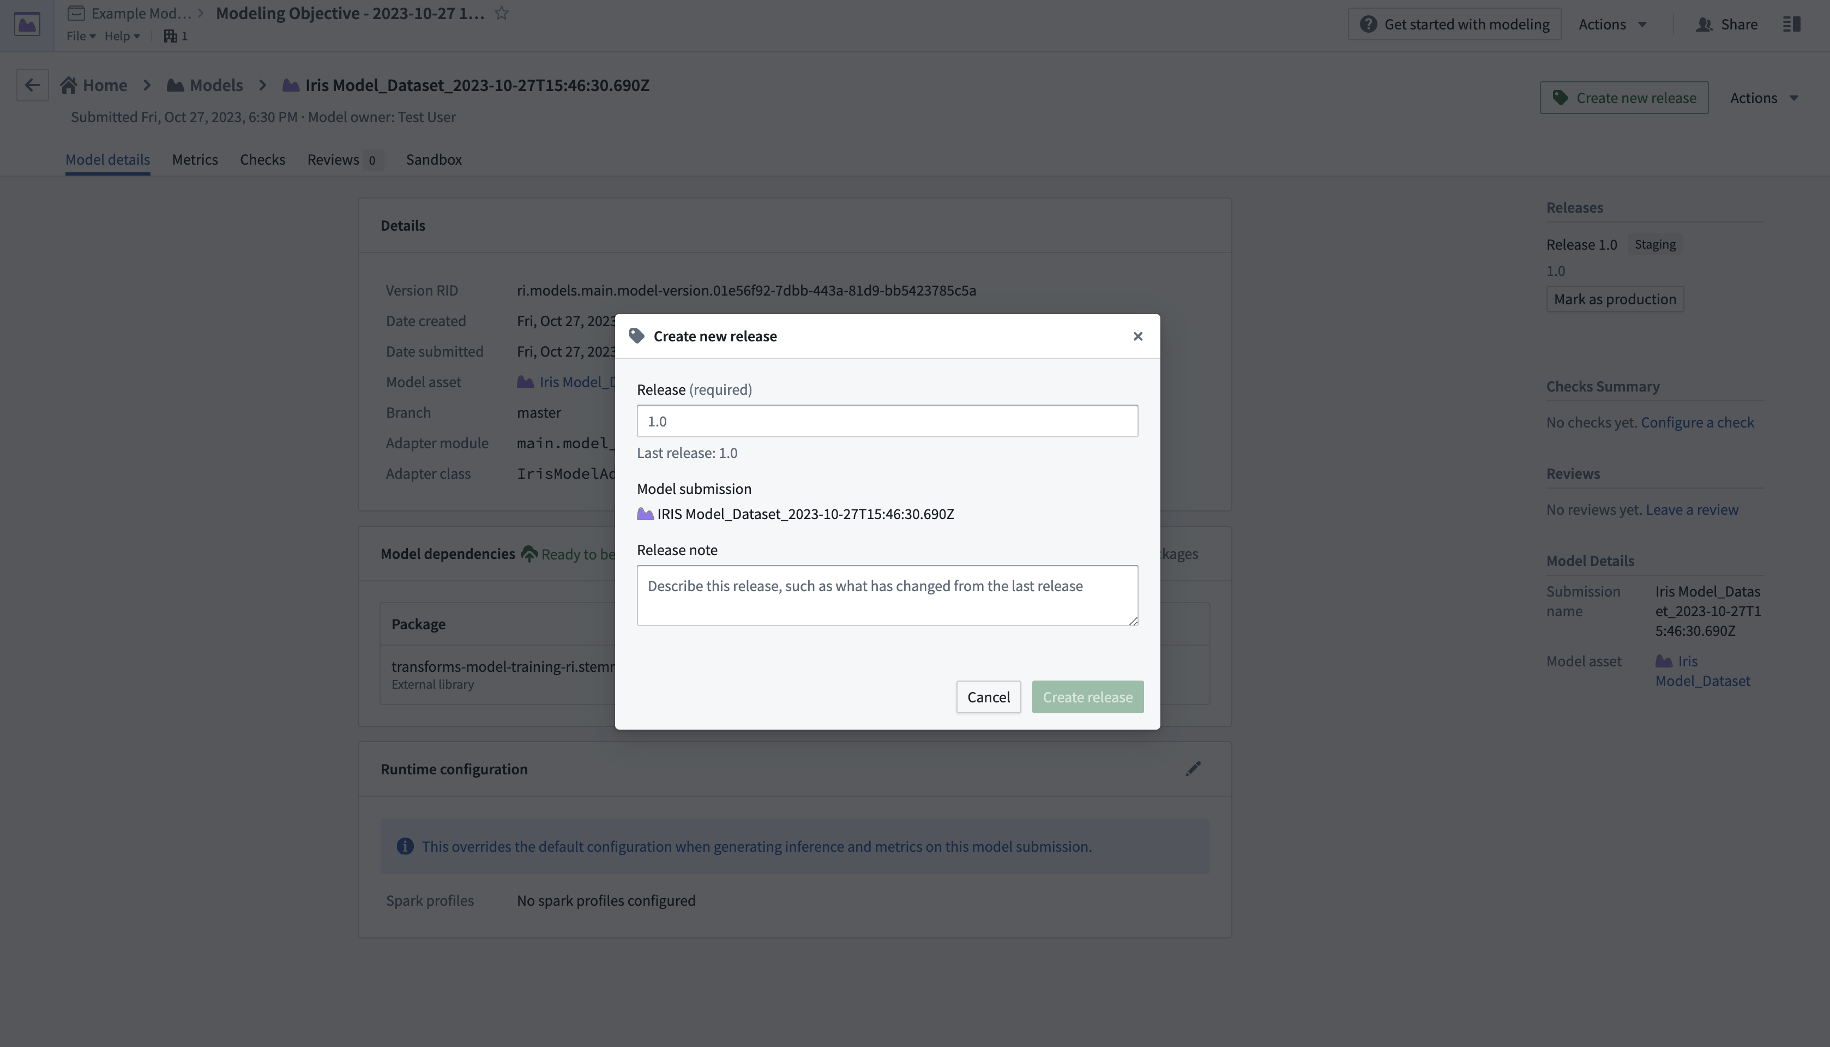Expand the File menu
Screen dimensions: 1830x1047
tap(81, 36)
